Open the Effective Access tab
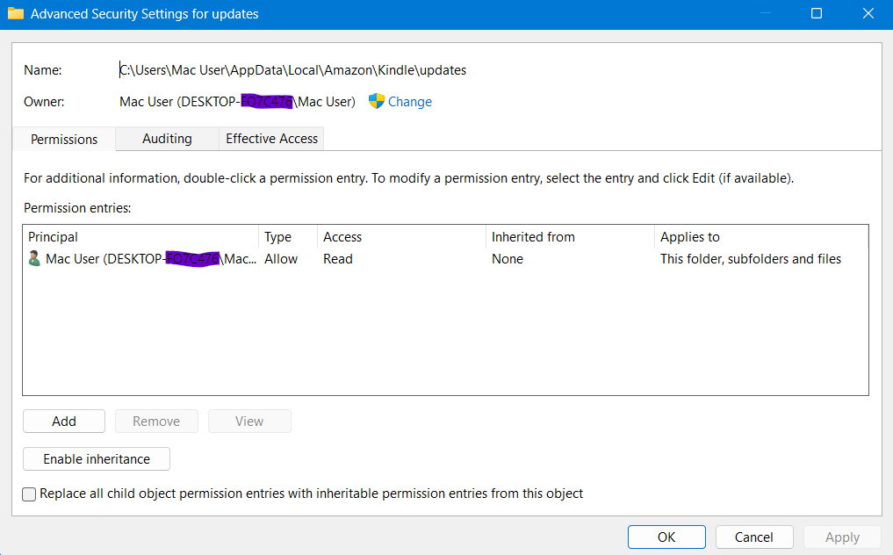Image resolution: width=893 pixels, height=555 pixels. (x=272, y=139)
